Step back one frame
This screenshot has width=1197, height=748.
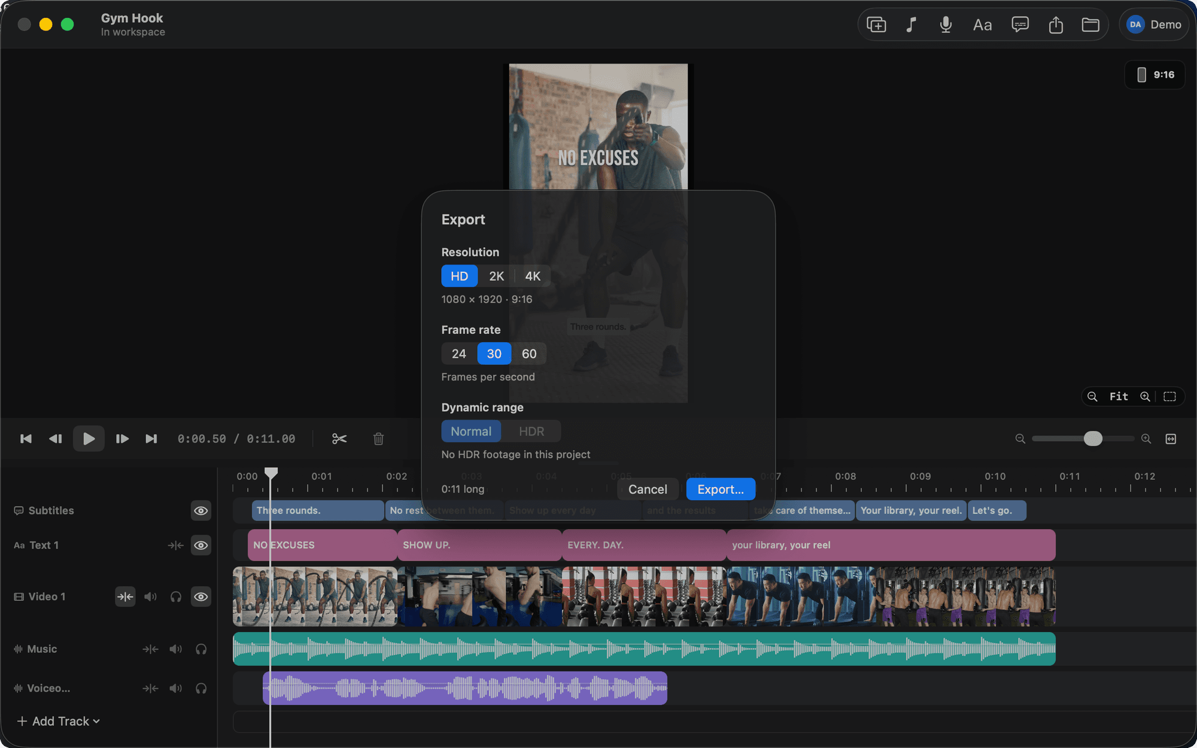click(x=56, y=439)
